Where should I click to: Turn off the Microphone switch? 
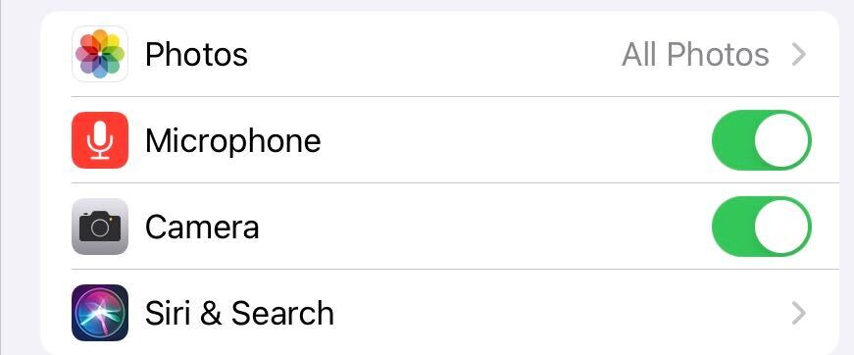[x=762, y=140]
